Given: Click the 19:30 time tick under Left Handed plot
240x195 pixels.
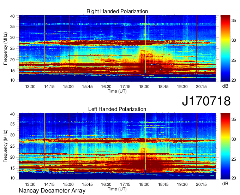Looking at the screenshot, I should (182, 184).
